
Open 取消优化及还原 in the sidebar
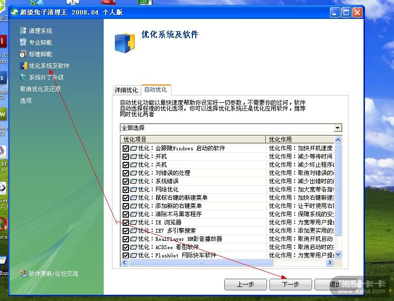40,89
